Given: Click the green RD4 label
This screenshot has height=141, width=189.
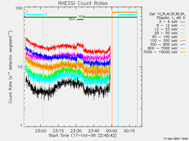Looking at the screenshot, I should click(72, 19).
